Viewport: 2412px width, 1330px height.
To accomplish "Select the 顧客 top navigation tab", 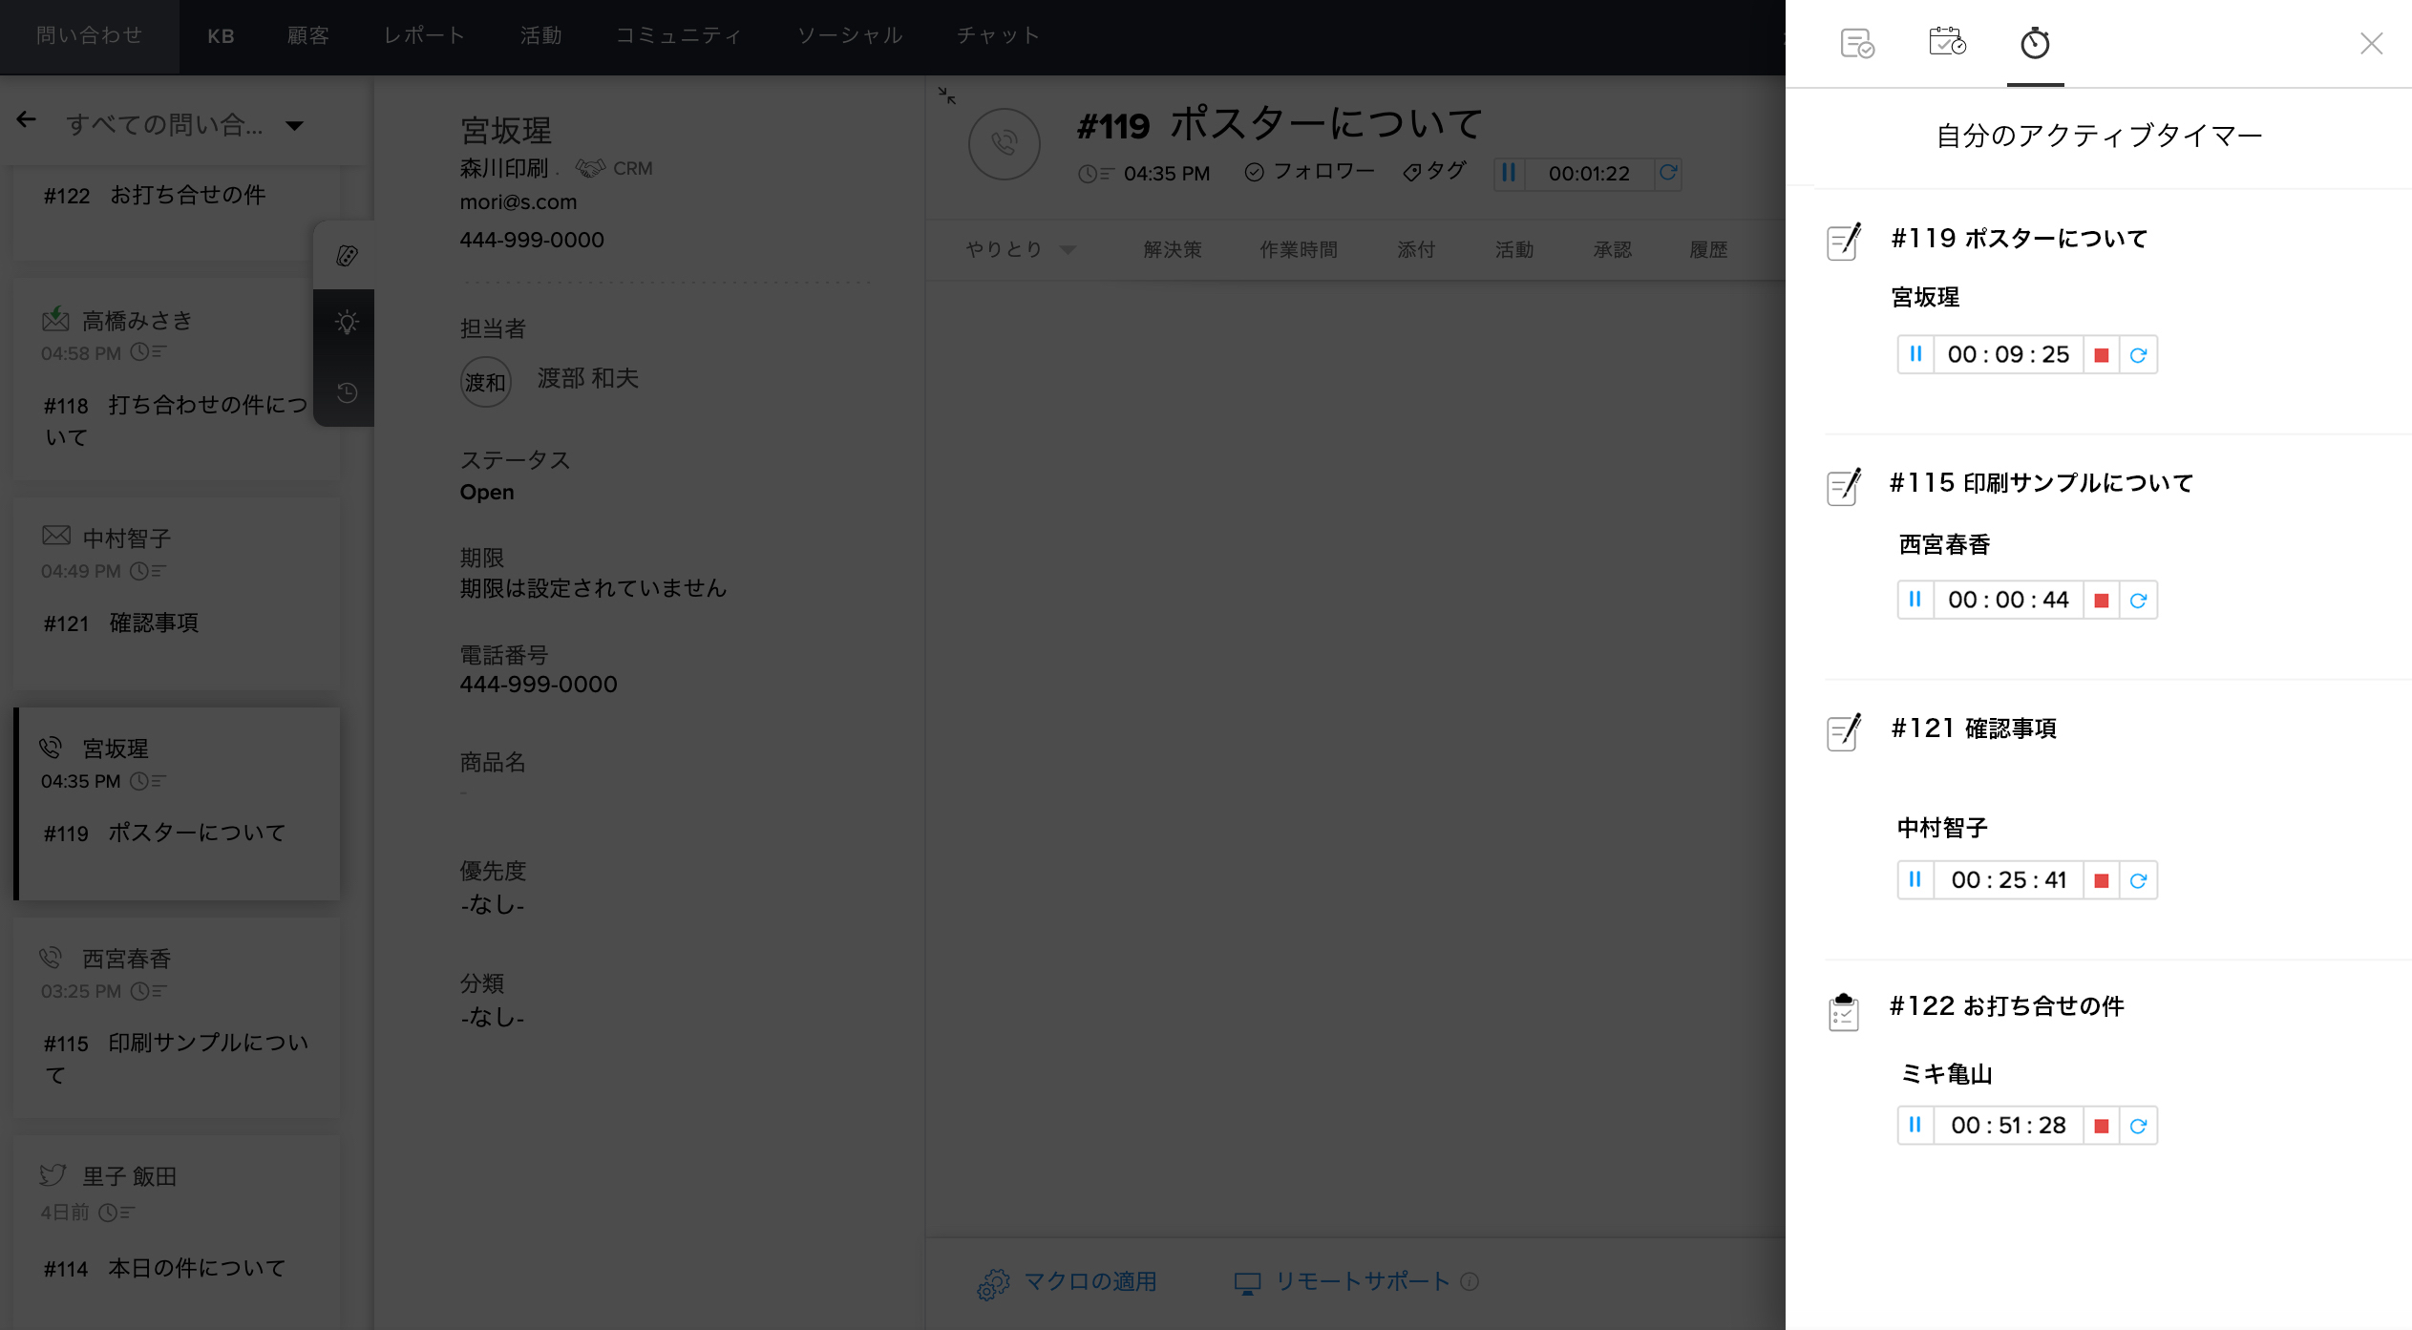I will (x=308, y=36).
